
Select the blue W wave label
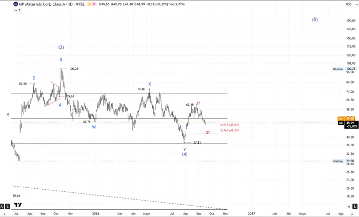[x=94, y=127]
